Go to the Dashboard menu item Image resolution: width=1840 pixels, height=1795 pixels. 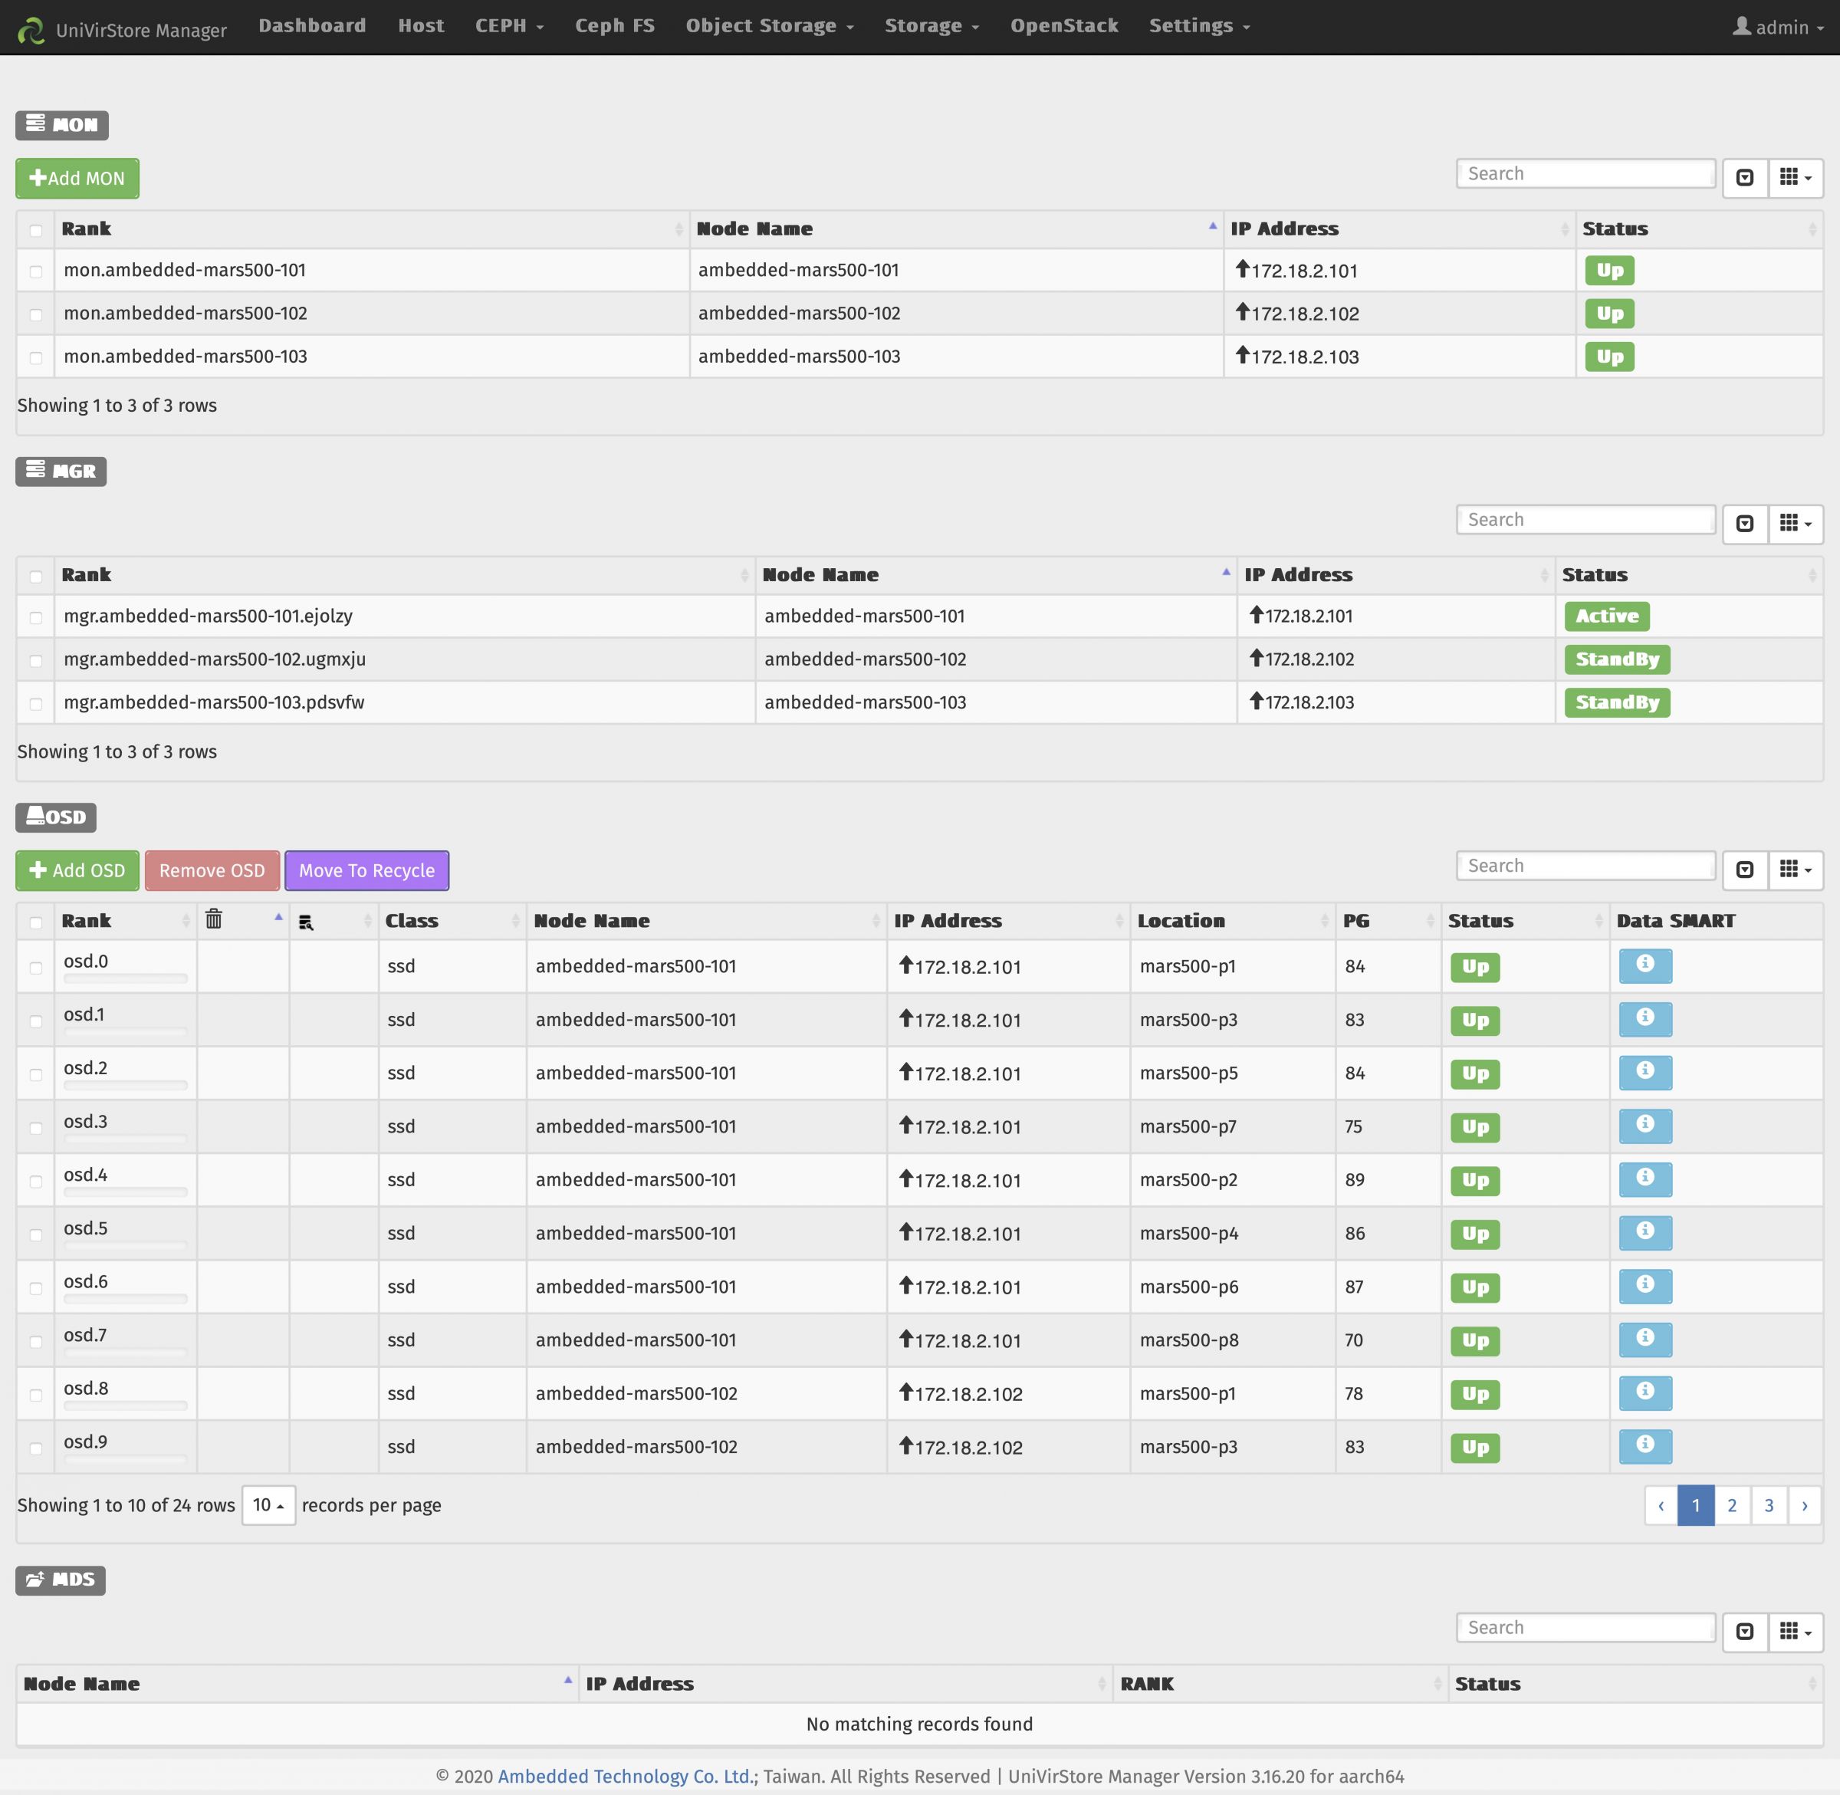312,25
